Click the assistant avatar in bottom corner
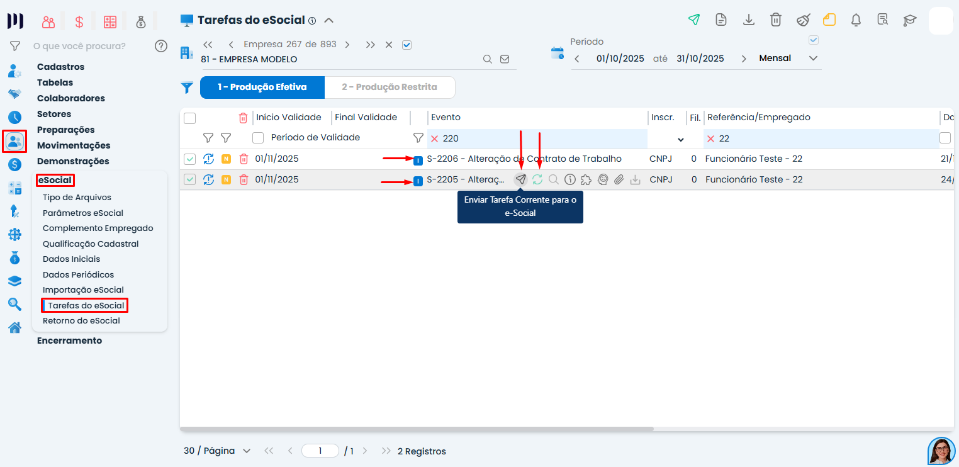The width and height of the screenshot is (959, 467). [x=941, y=451]
